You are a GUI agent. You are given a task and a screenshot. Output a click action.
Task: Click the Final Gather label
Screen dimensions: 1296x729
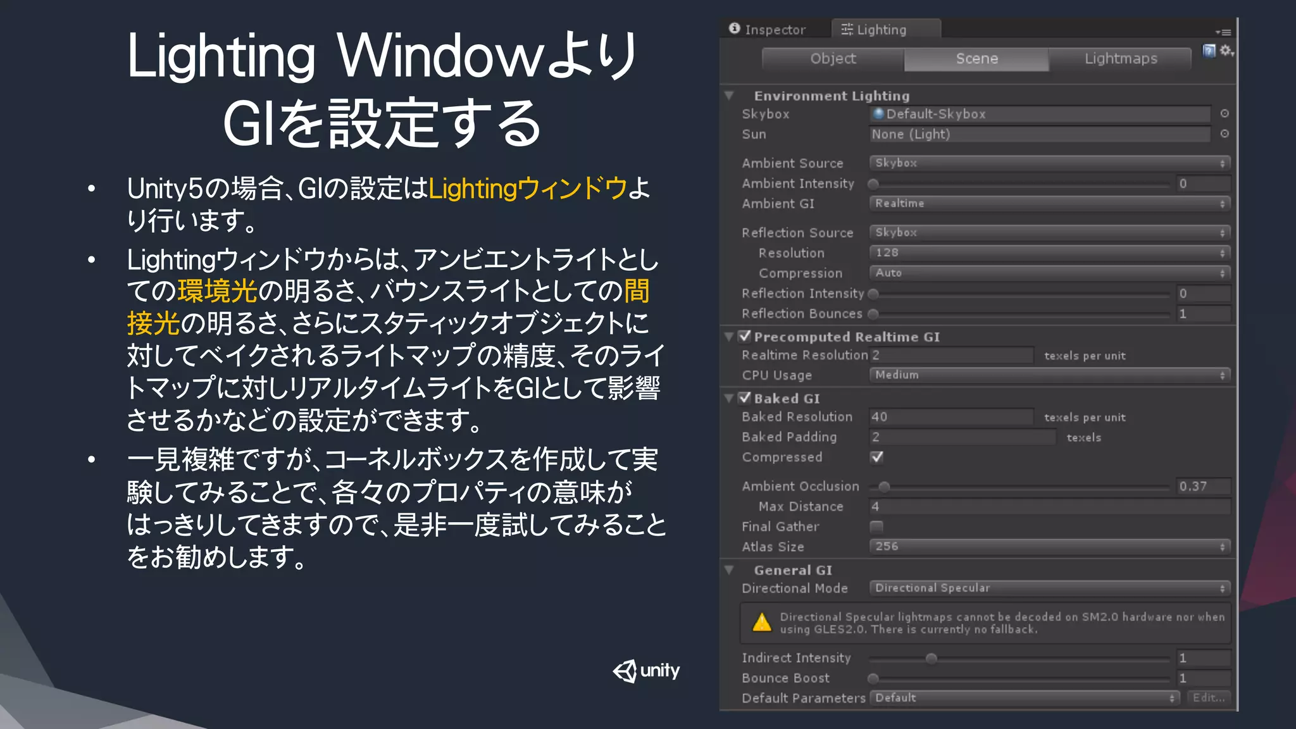[780, 526]
